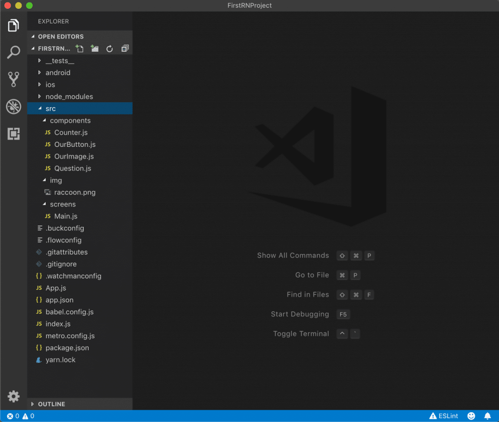Select raccoon.png in the img folder
499x422 pixels.
coord(76,192)
